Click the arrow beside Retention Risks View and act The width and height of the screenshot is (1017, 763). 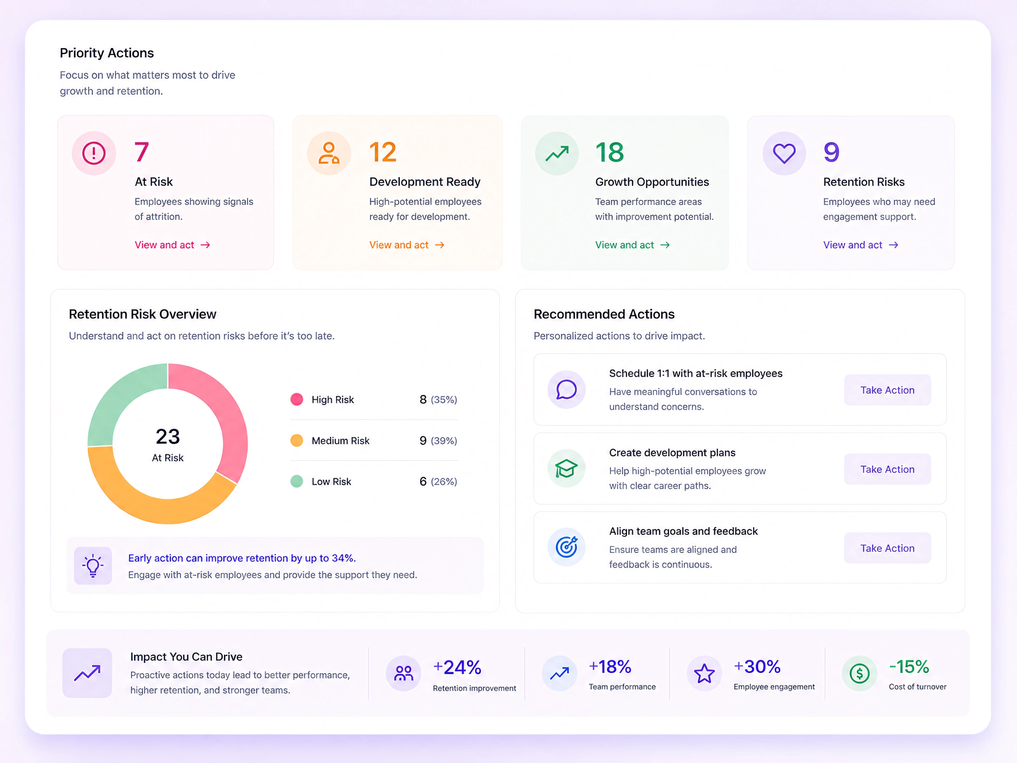coord(893,245)
